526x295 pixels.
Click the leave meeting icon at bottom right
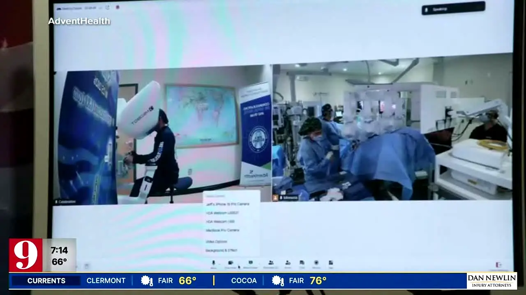[498, 265]
